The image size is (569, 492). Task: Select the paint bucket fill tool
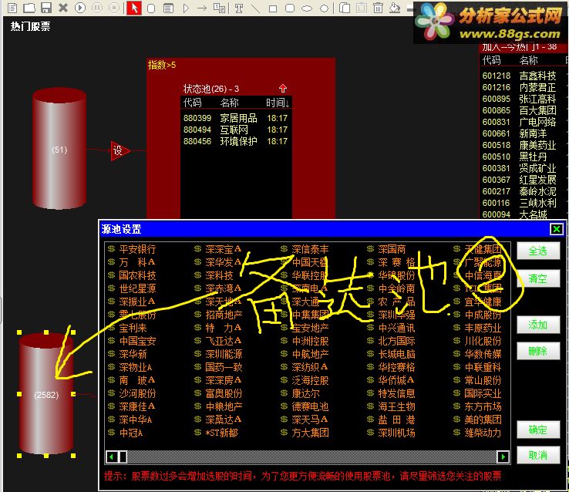(x=395, y=8)
